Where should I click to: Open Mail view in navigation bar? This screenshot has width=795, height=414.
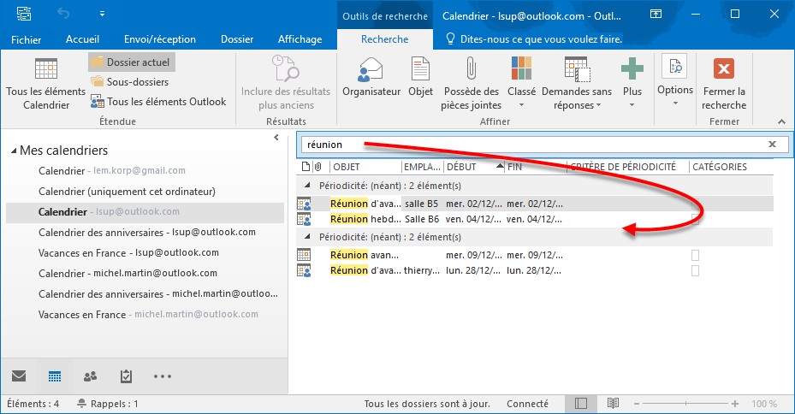pos(19,376)
